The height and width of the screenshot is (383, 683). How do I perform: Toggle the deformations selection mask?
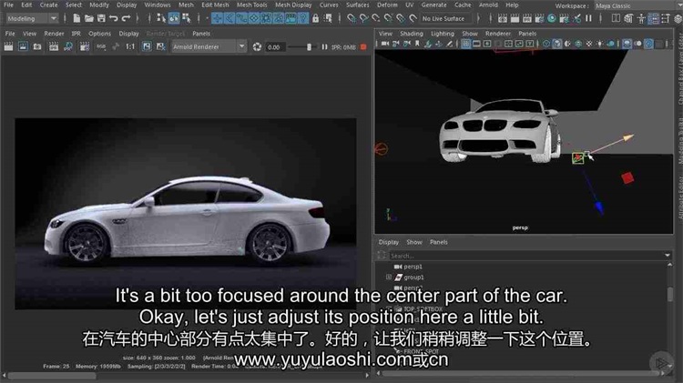pos(266,18)
